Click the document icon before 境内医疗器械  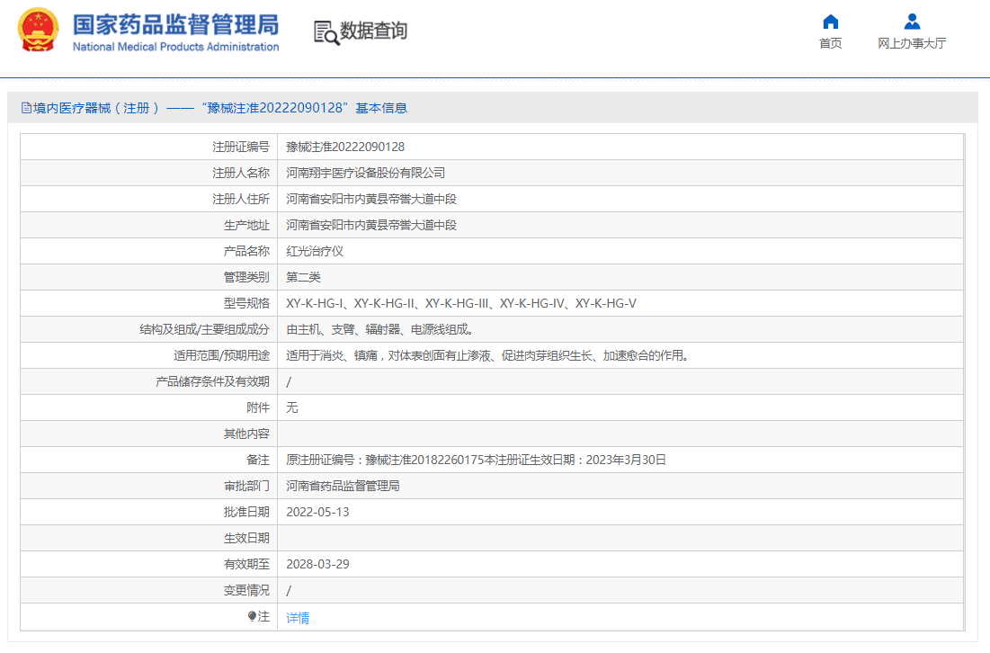(x=26, y=108)
